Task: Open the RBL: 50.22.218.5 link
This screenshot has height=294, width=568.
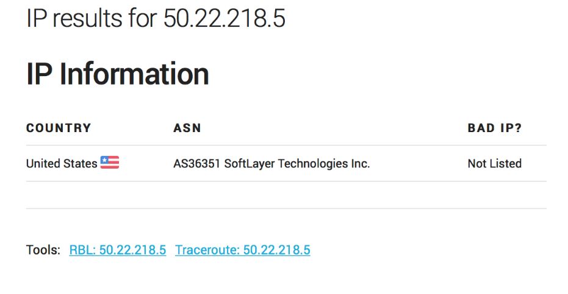Action: [x=118, y=250]
